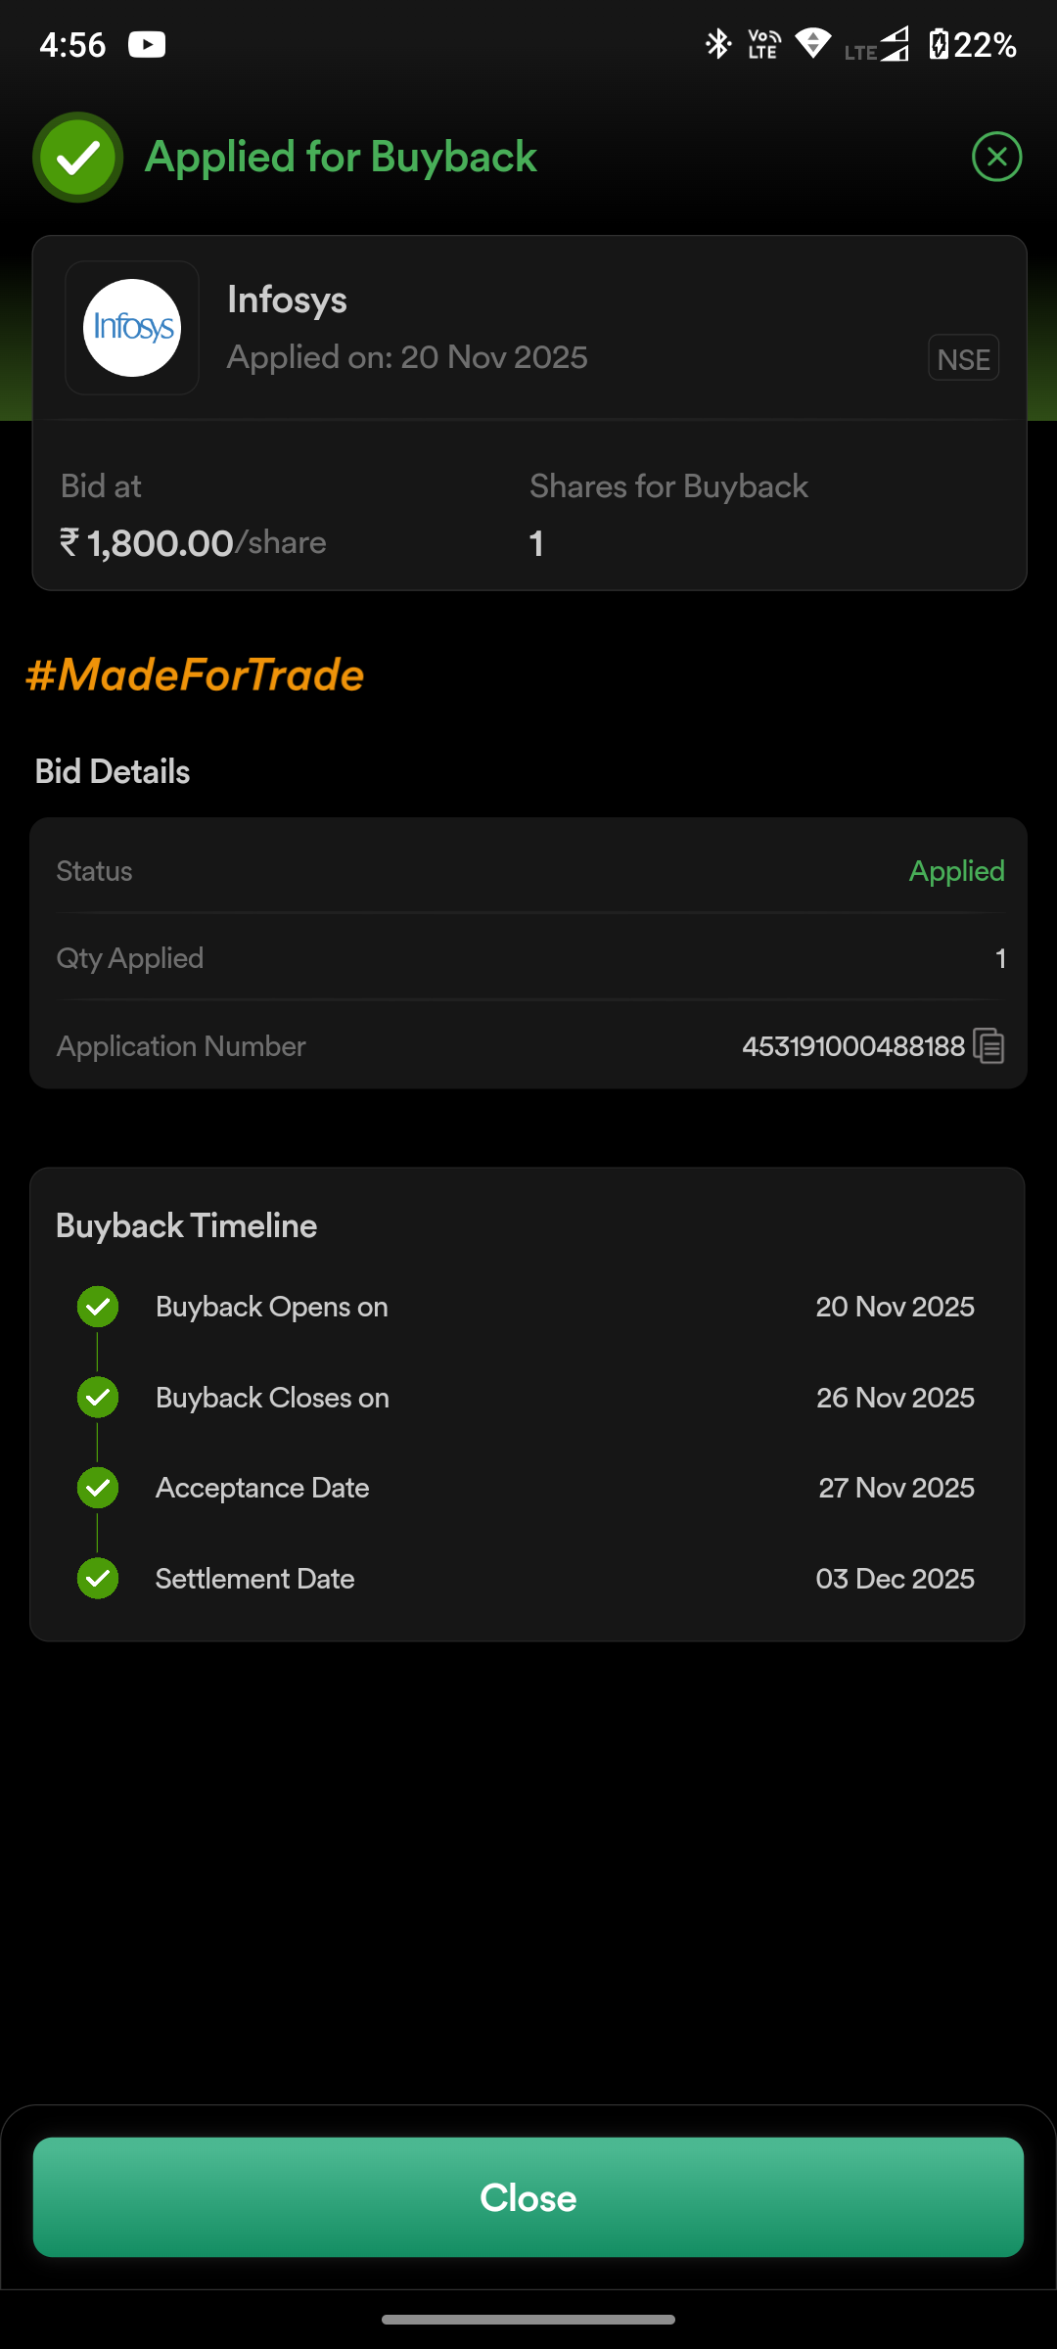
Task: Tap the Buyback Opens on checkmark
Action: (98, 1307)
